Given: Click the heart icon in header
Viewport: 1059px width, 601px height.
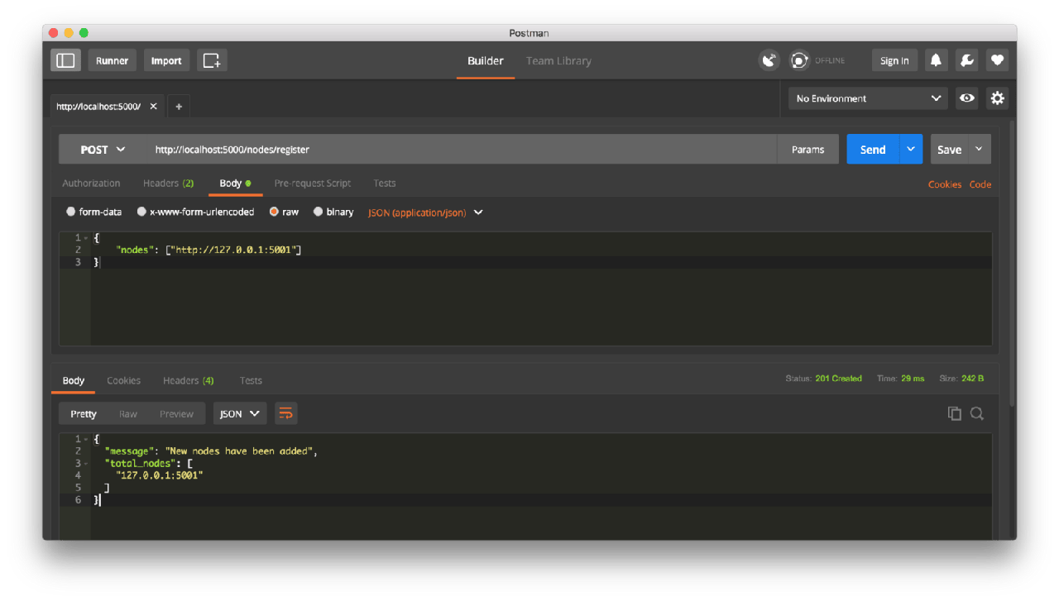Looking at the screenshot, I should point(997,60).
